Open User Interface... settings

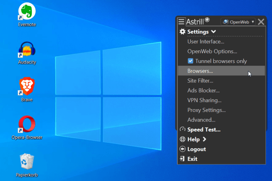tap(206, 41)
